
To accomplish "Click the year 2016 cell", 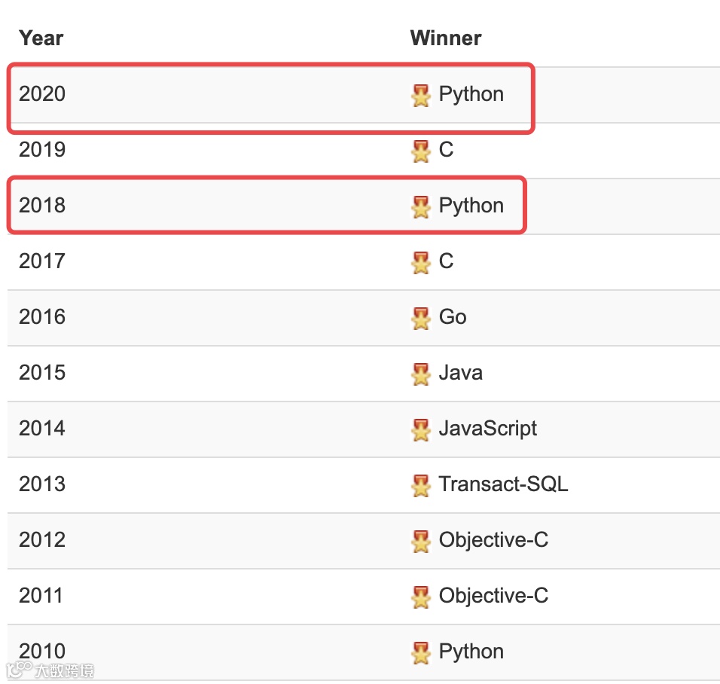I will tap(42, 317).
